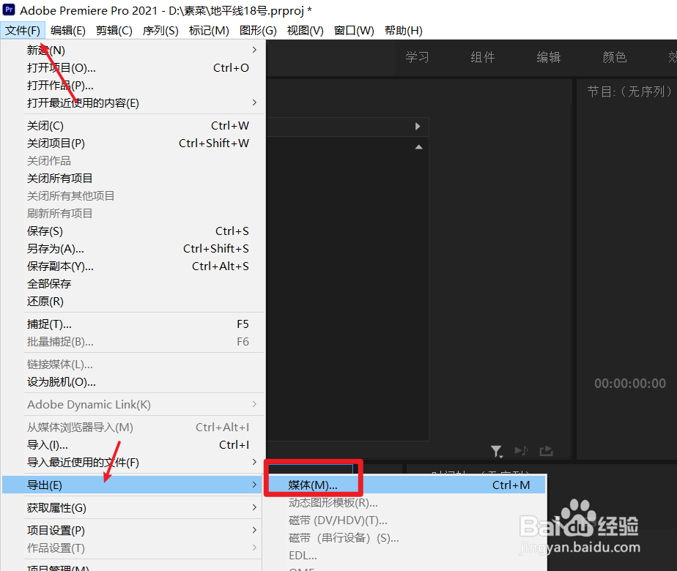Select 关闭所有项目 menu item
Viewport: 677px width, 571px height.
click(x=133, y=178)
